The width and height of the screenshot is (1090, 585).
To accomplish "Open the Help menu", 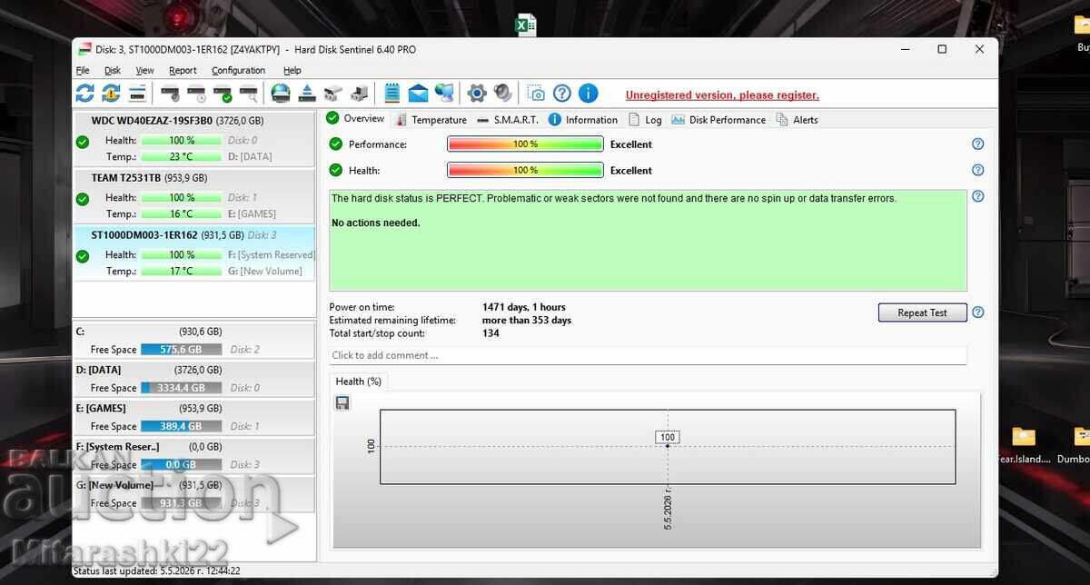I will point(292,70).
